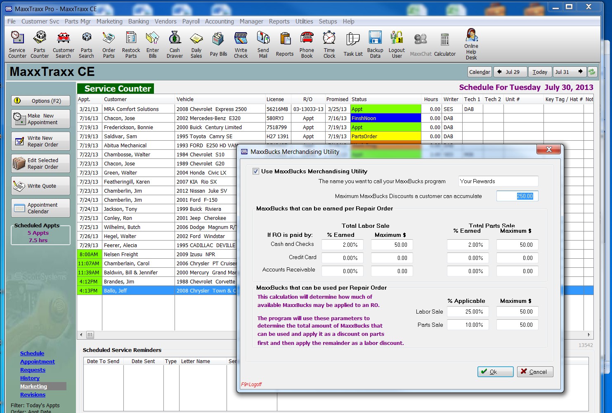
Task: Select the Enter Bills icon
Action: pos(153,45)
